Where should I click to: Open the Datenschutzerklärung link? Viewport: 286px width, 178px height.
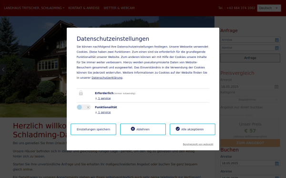[107, 78]
